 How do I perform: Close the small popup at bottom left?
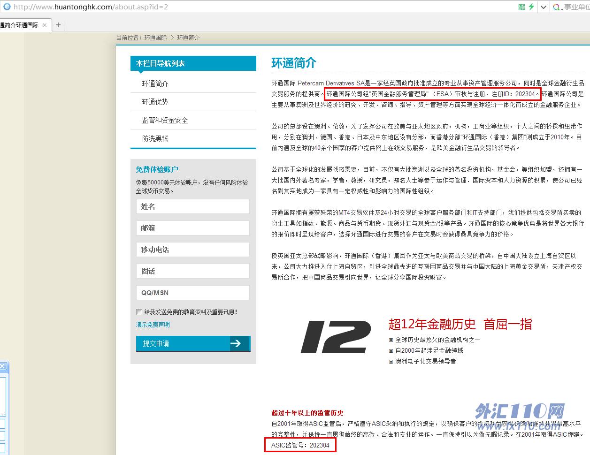pyautogui.click(x=3, y=366)
